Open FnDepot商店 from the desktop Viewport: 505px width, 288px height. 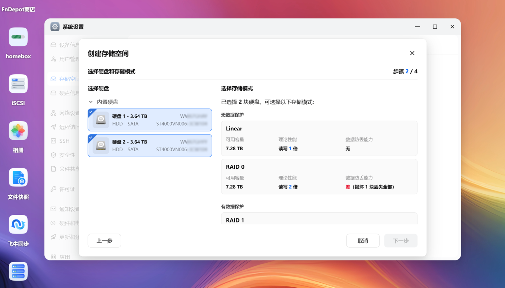point(18,9)
